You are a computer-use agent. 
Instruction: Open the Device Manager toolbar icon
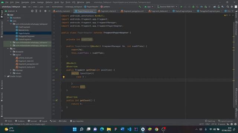pyautogui.click(x=219, y=7)
